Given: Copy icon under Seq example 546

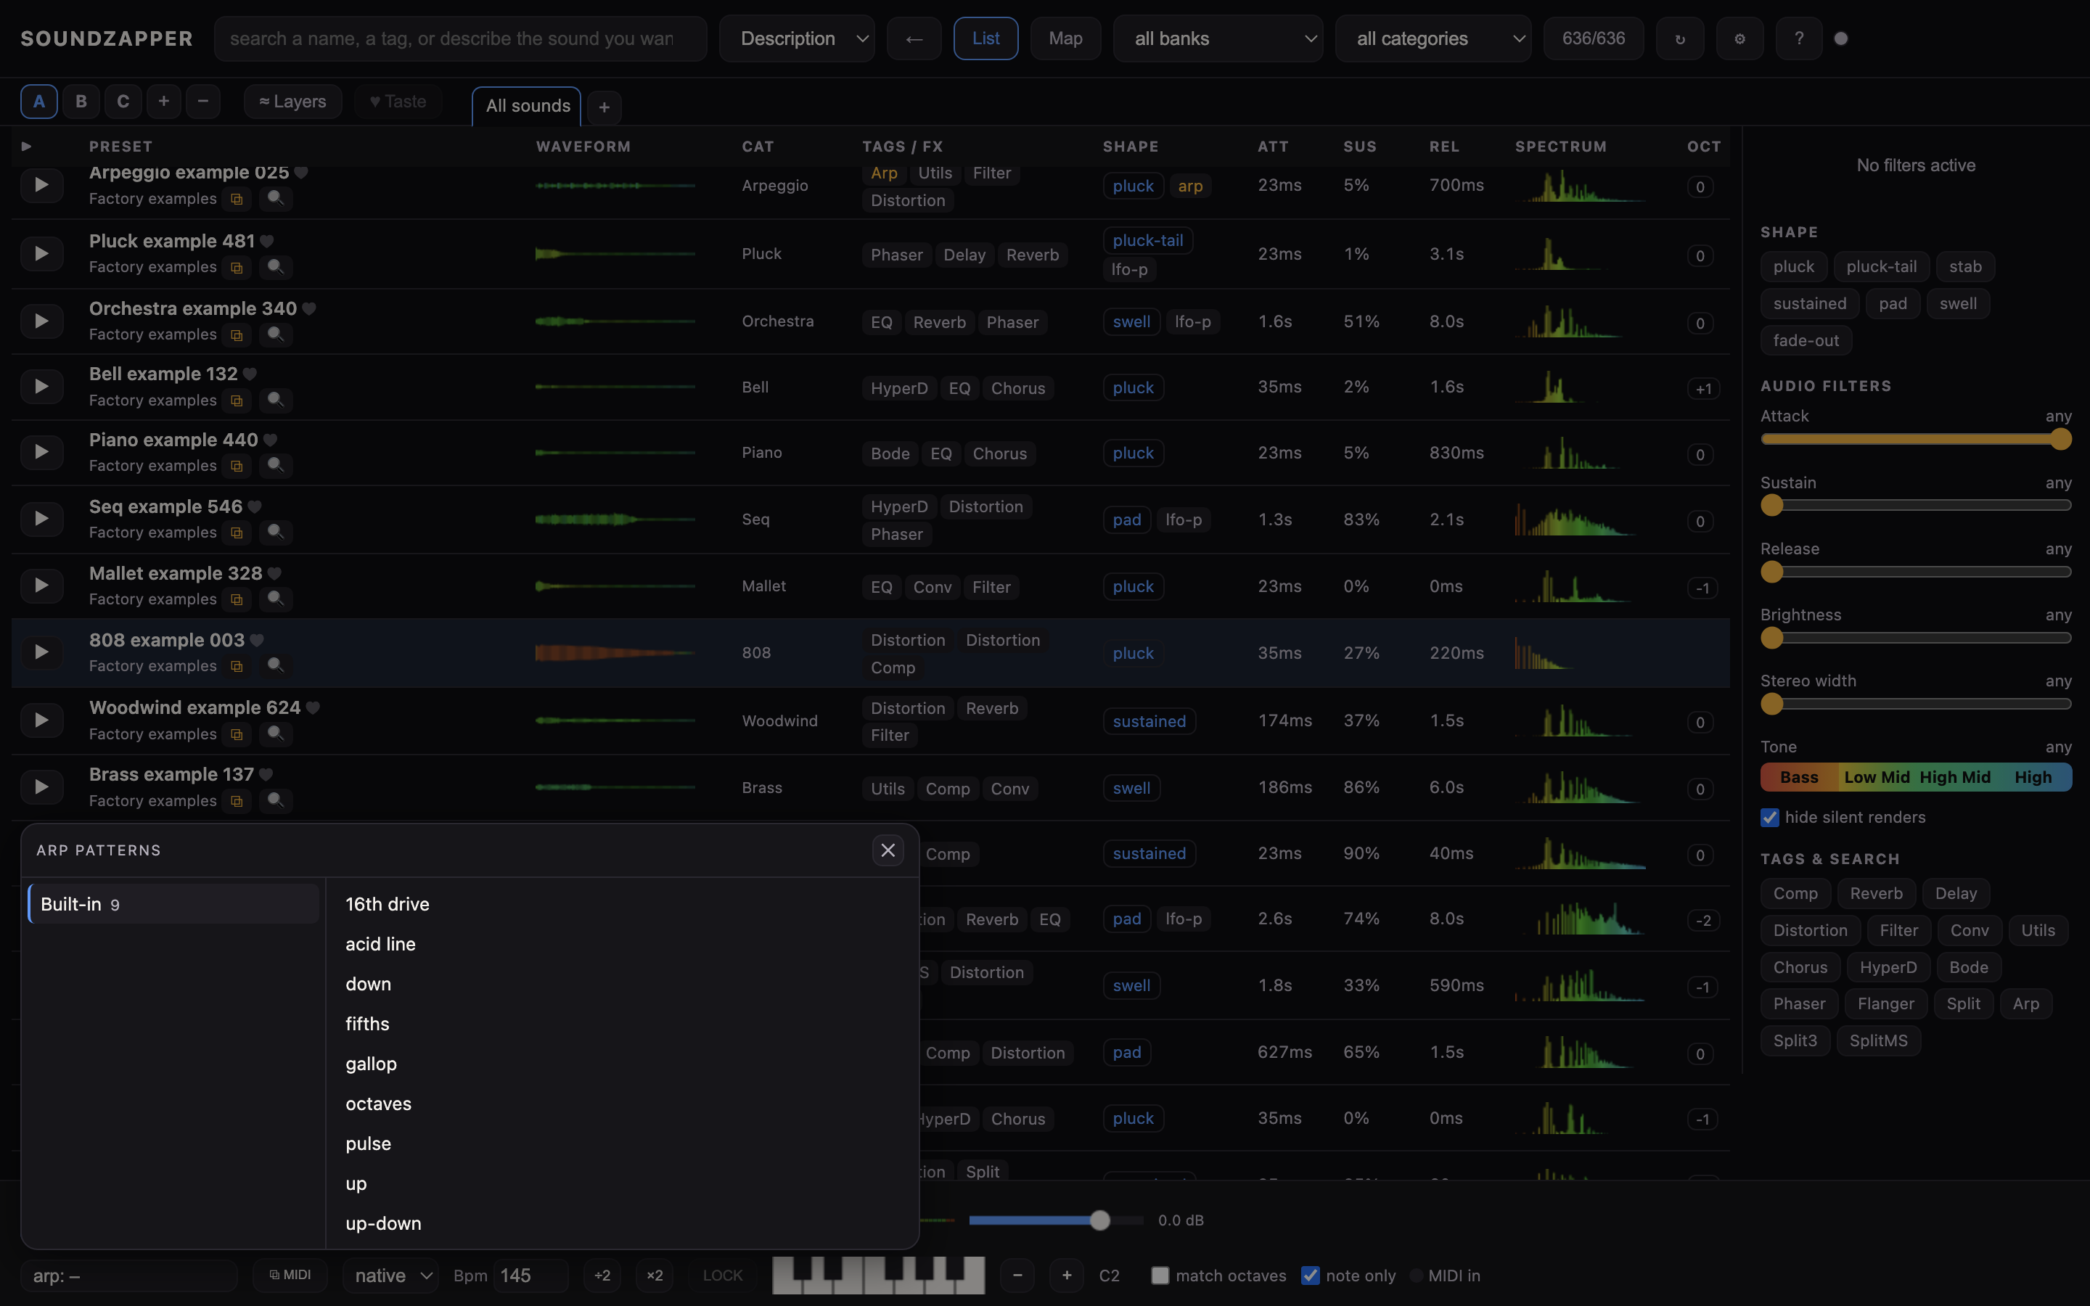Looking at the screenshot, I should pos(237,533).
